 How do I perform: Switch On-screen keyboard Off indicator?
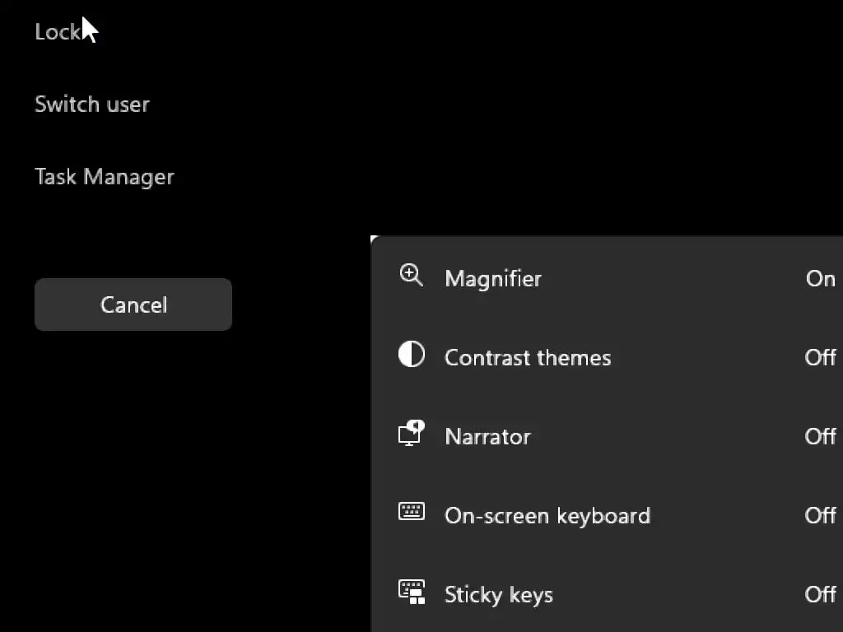coord(820,515)
